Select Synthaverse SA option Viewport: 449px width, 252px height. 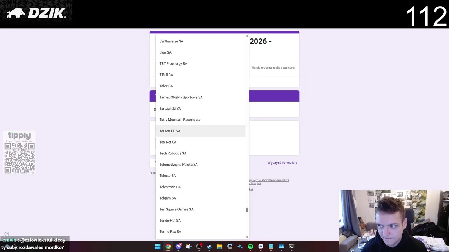[200, 41]
